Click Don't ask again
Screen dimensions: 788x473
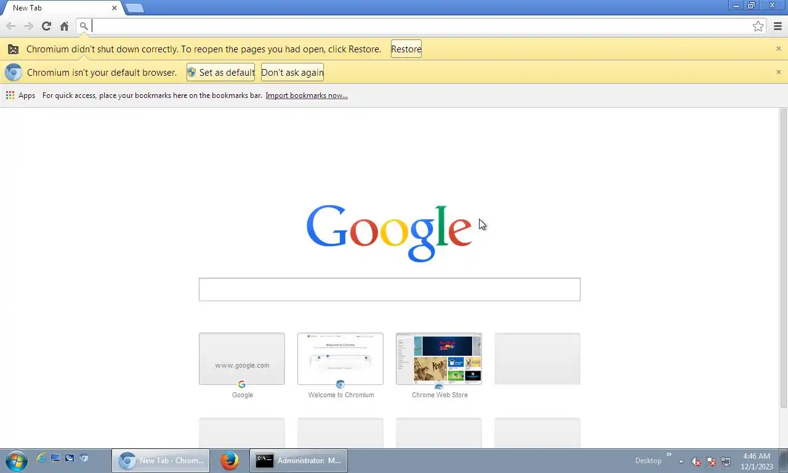coord(292,72)
